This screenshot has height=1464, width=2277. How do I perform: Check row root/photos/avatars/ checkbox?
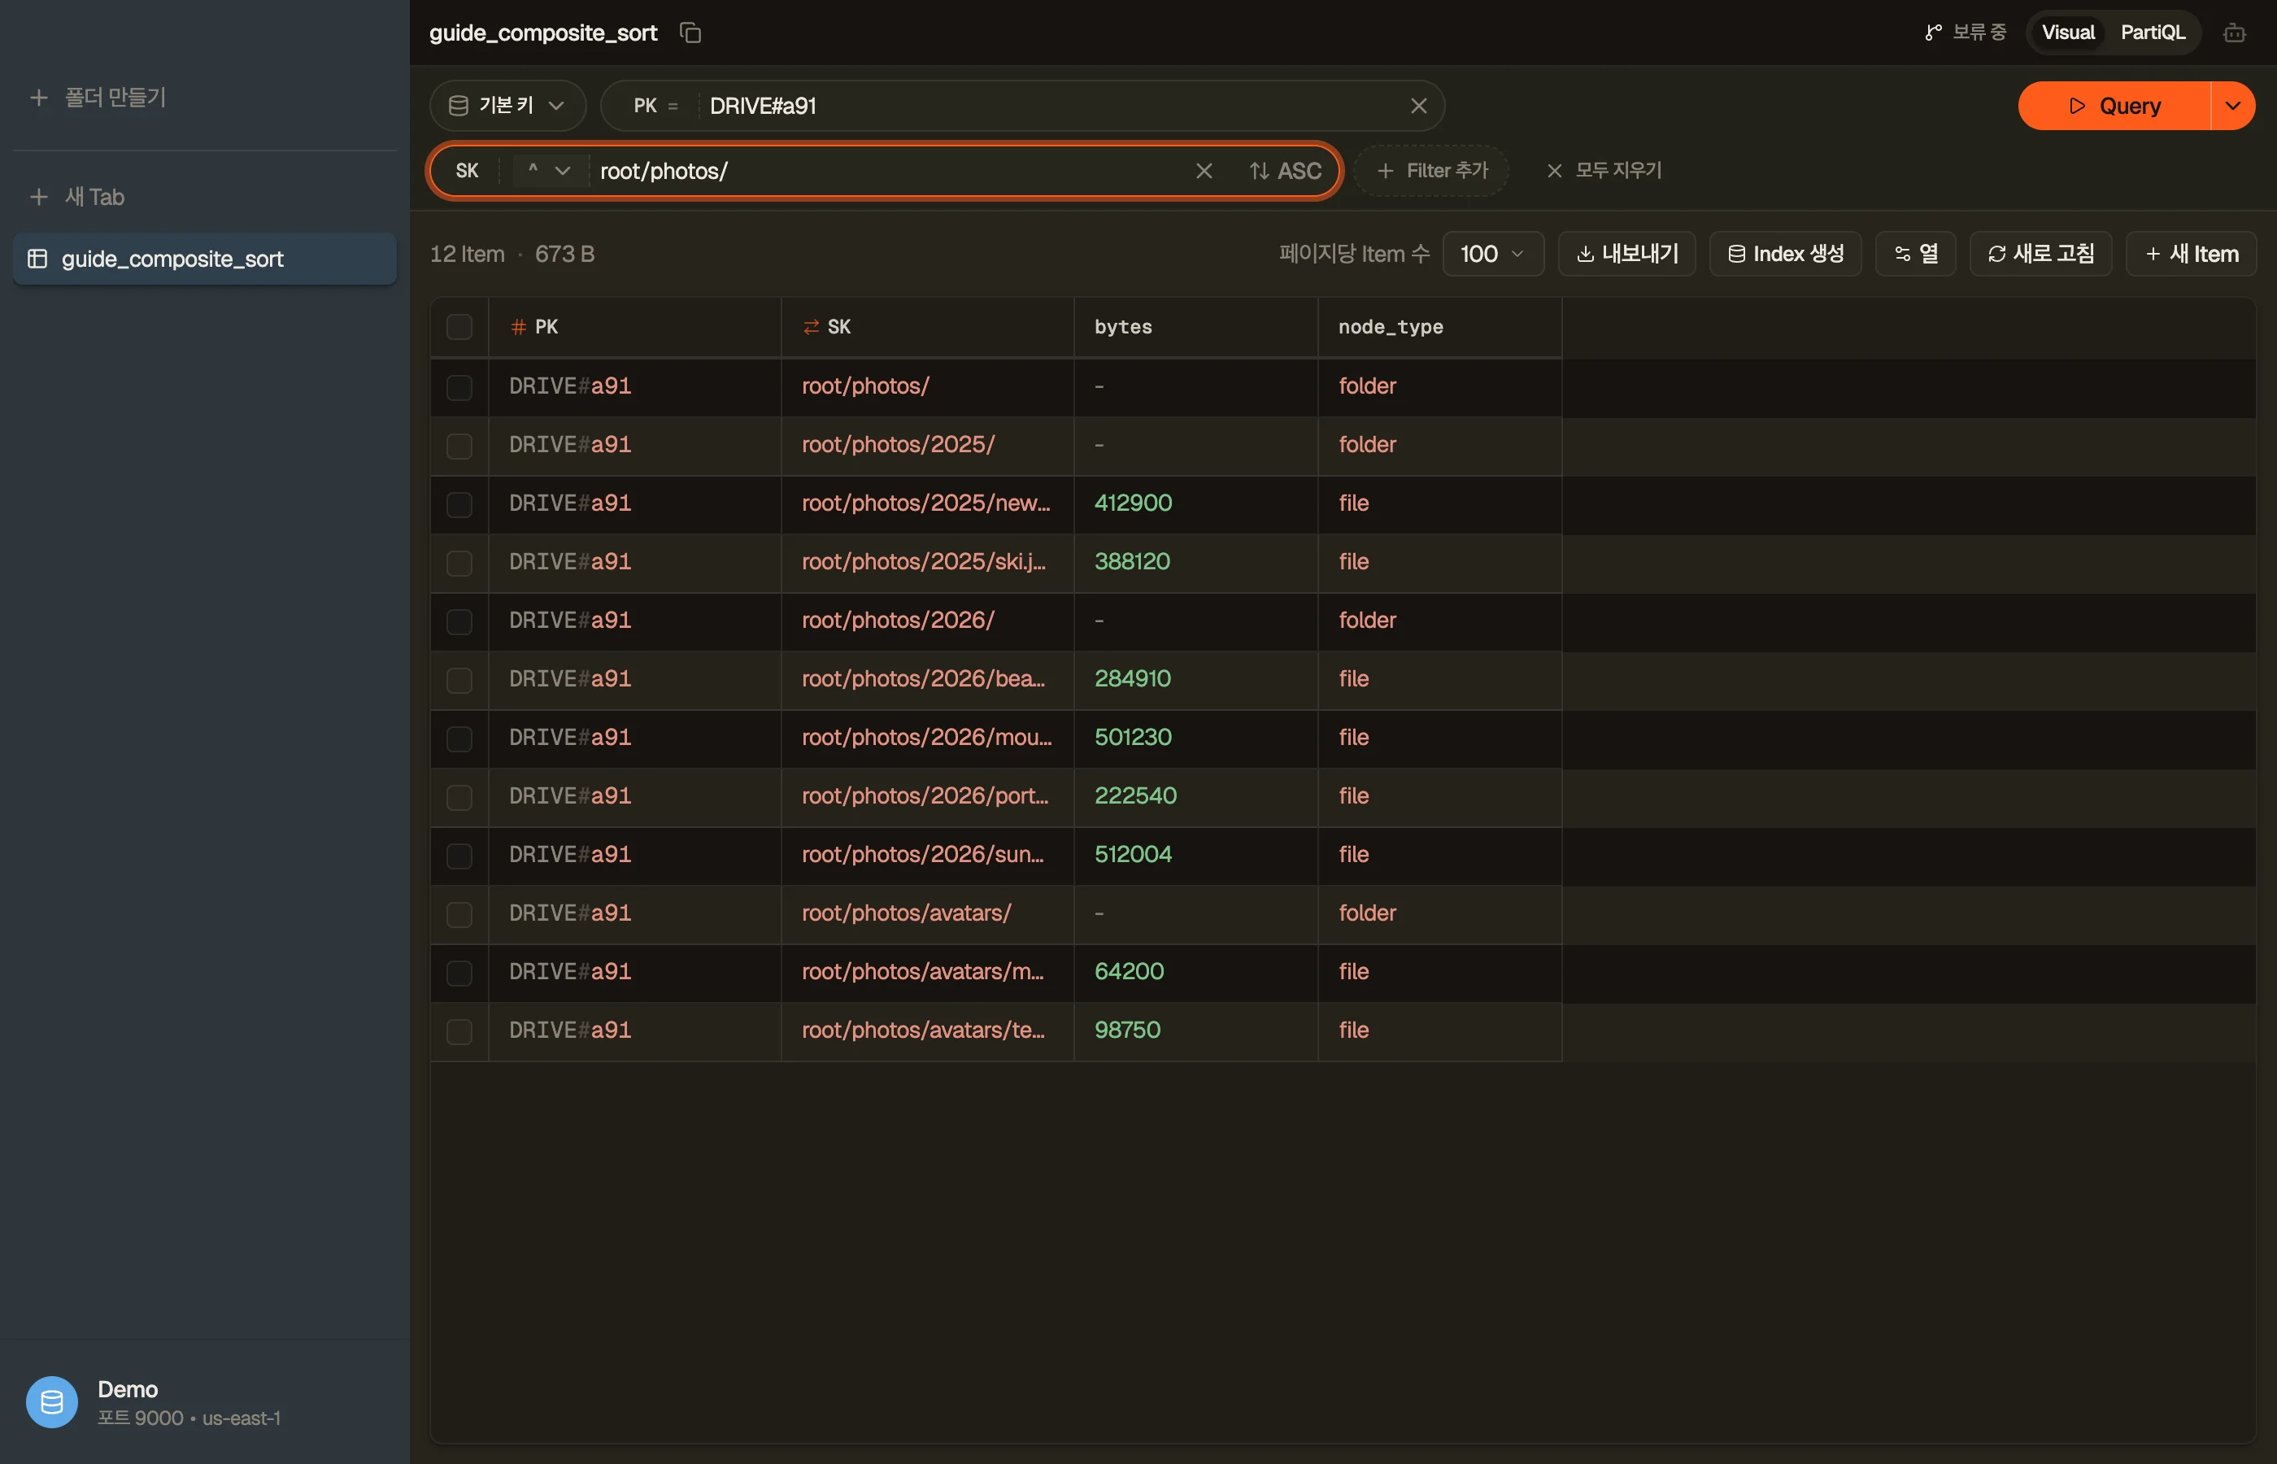(459, 914)
